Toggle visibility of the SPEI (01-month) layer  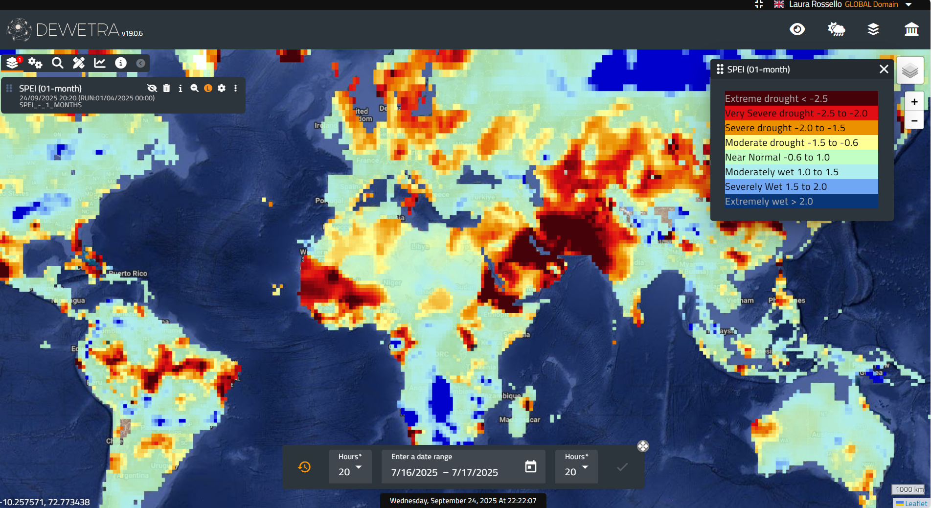[x=152, y=88]
